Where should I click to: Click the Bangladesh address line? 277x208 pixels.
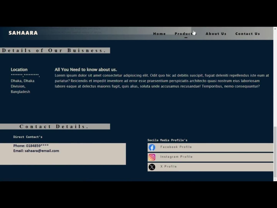[20, 92]
